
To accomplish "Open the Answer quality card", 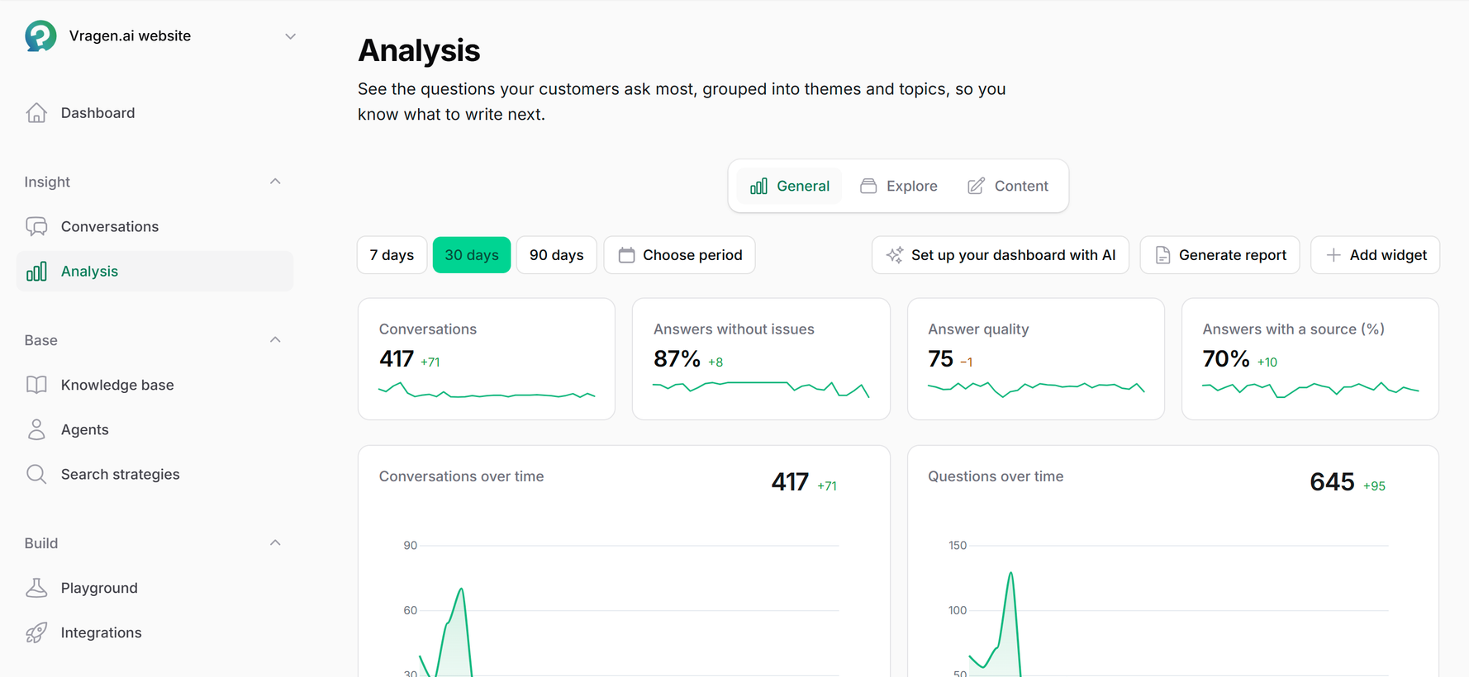I will tap(1036, 359).
